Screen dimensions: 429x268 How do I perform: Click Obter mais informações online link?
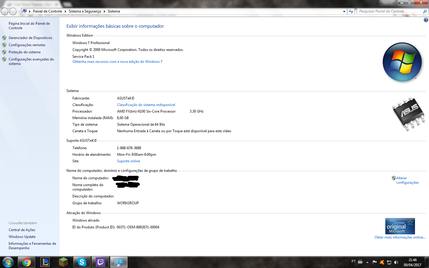pos(400,237)
